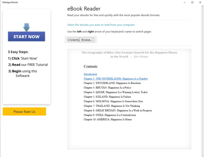Go to Chapter 5: ICELAND
Screen dimensions: 204x157
107,97
